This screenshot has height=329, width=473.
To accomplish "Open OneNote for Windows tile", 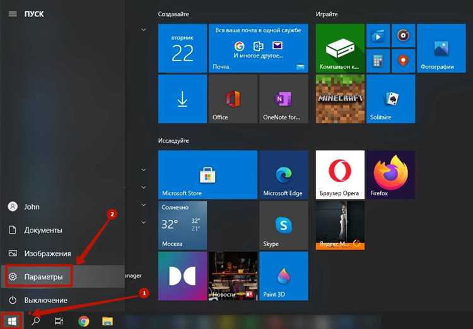I will (x=284, y=99).
